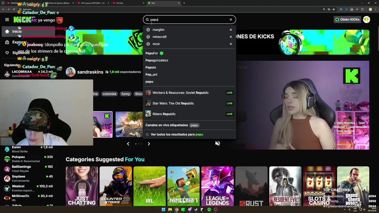This screenshot has width=379, height=213.
Task: Open the tab search dropdown arrow
Action: tap(3, 3)
